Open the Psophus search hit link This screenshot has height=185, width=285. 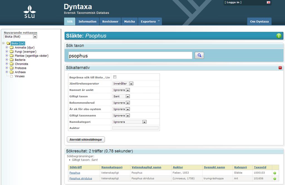coord(75,173)
